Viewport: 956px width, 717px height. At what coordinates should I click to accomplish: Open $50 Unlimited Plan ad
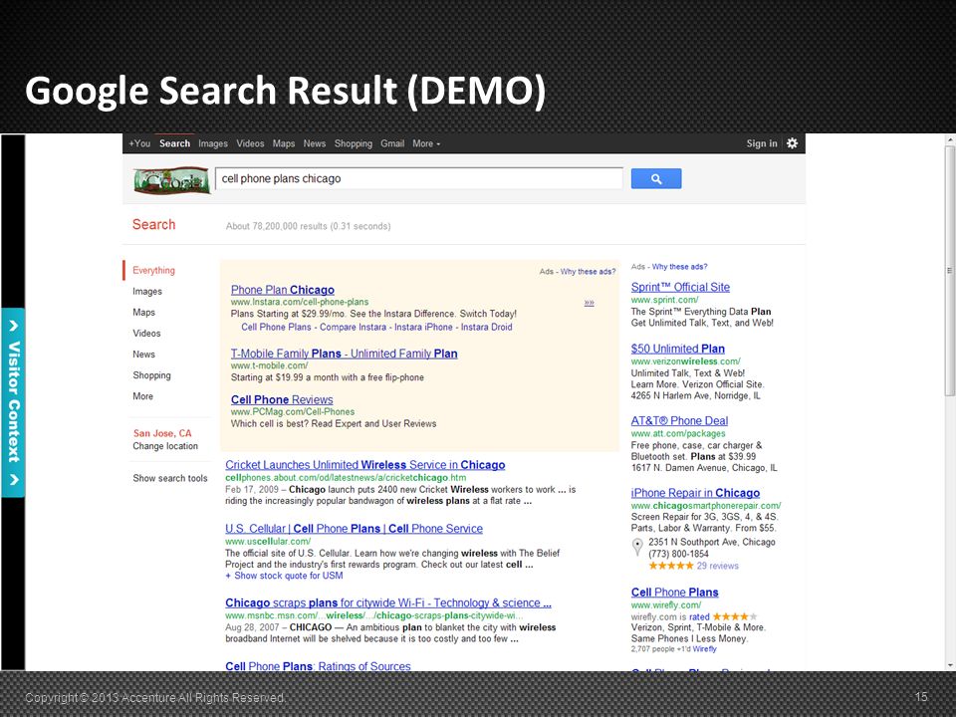pos(678,349)
